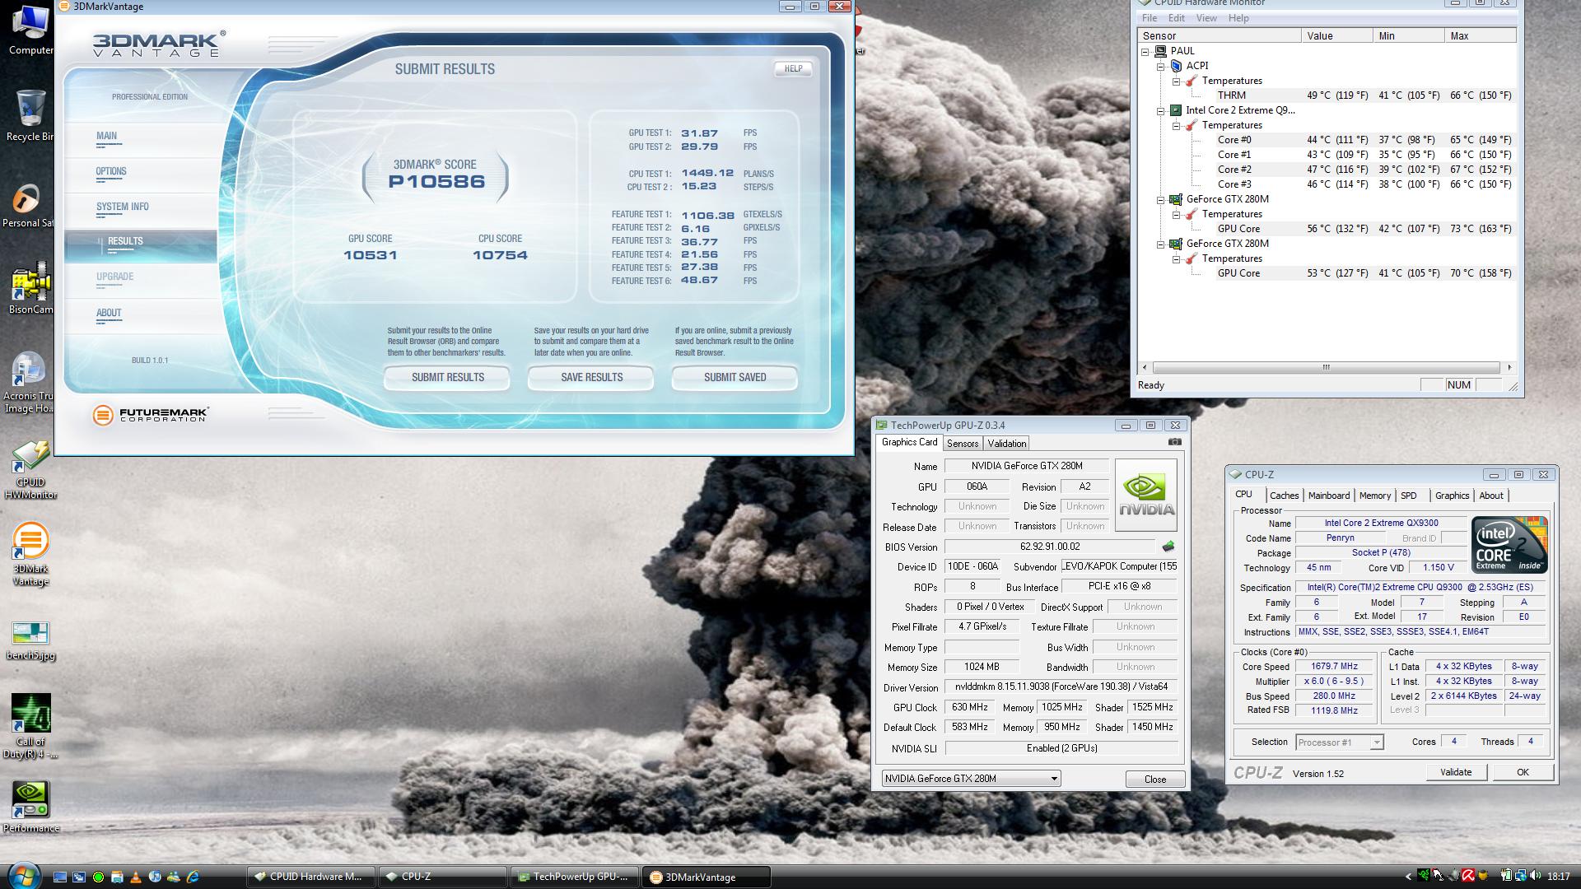The width and height of the screenshot is (1581, 889).
Task: Open the NVIDIA Performance desktop shortcut
Action: click(30, 807)
